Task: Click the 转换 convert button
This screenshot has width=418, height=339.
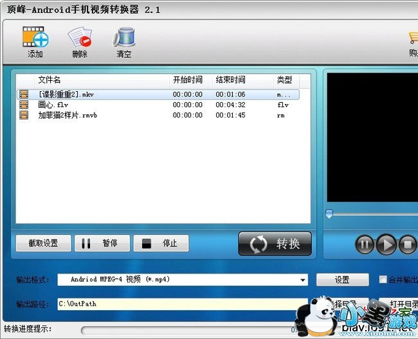Action: pos(275,243)
